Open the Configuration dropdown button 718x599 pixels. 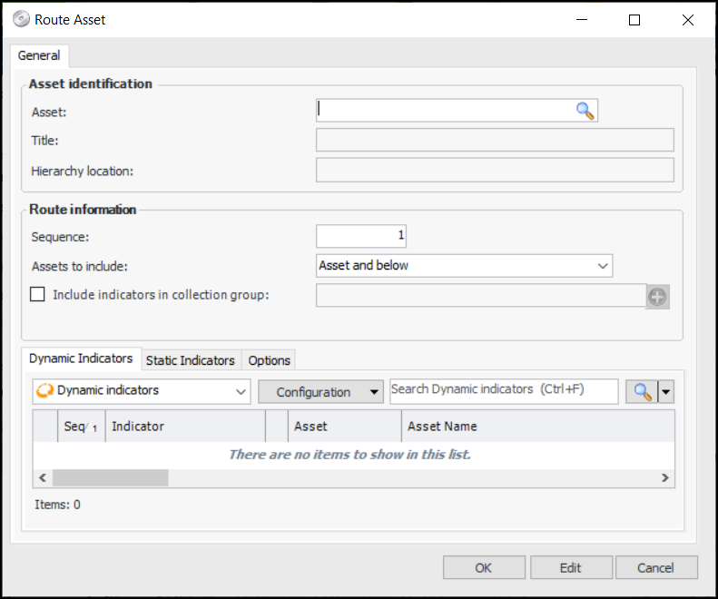tap(320, 392)
